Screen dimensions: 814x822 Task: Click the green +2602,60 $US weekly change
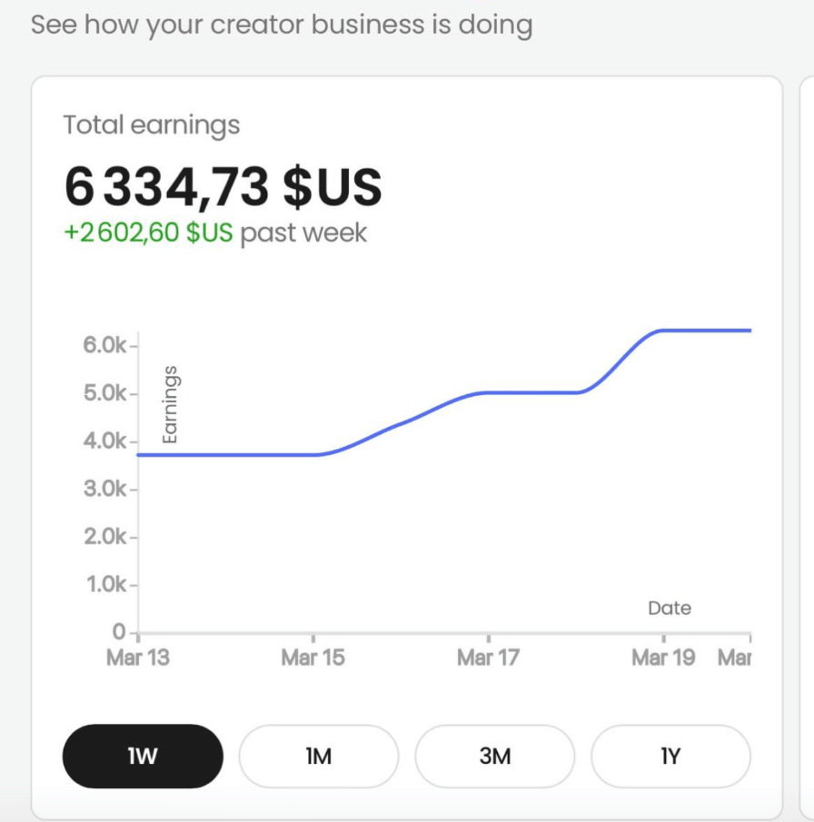[x=148, y=233]
